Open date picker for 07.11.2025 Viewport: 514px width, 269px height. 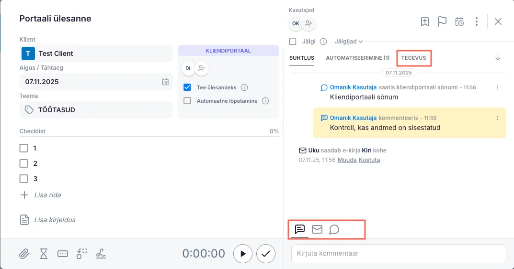165,82
